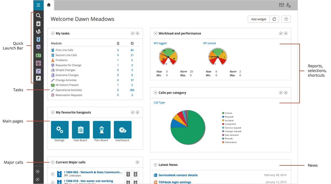Click the green Failure dot in the pie legend
Image resolution: width=331 pixels, height=184 pixels.
click(223, 113)
